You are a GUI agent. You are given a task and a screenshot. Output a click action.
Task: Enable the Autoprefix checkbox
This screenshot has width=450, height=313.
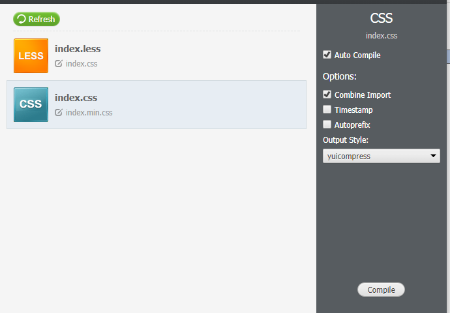[x=327, y=125]
